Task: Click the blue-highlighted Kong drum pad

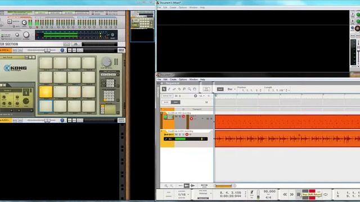Action: point(46,106)
